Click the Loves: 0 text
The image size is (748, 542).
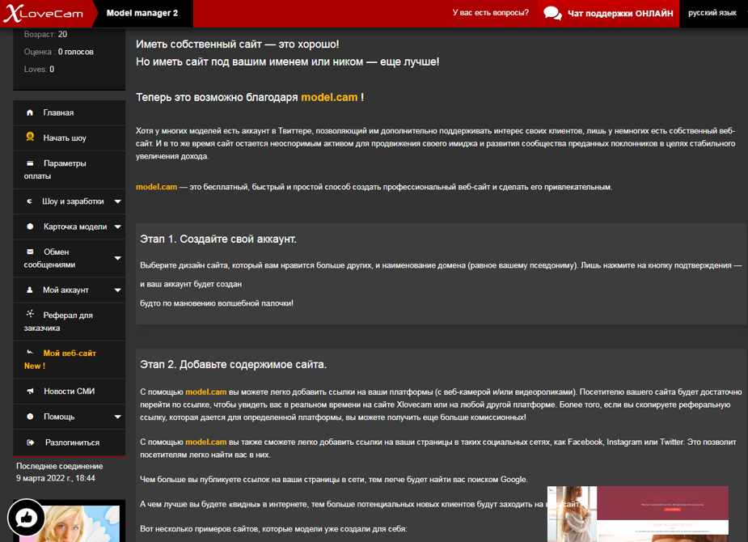(x=39, y=70)
